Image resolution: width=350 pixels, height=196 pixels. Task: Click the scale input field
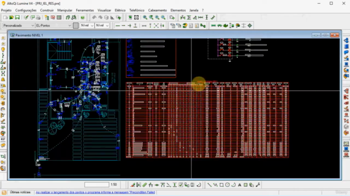(x=97, y=185)
